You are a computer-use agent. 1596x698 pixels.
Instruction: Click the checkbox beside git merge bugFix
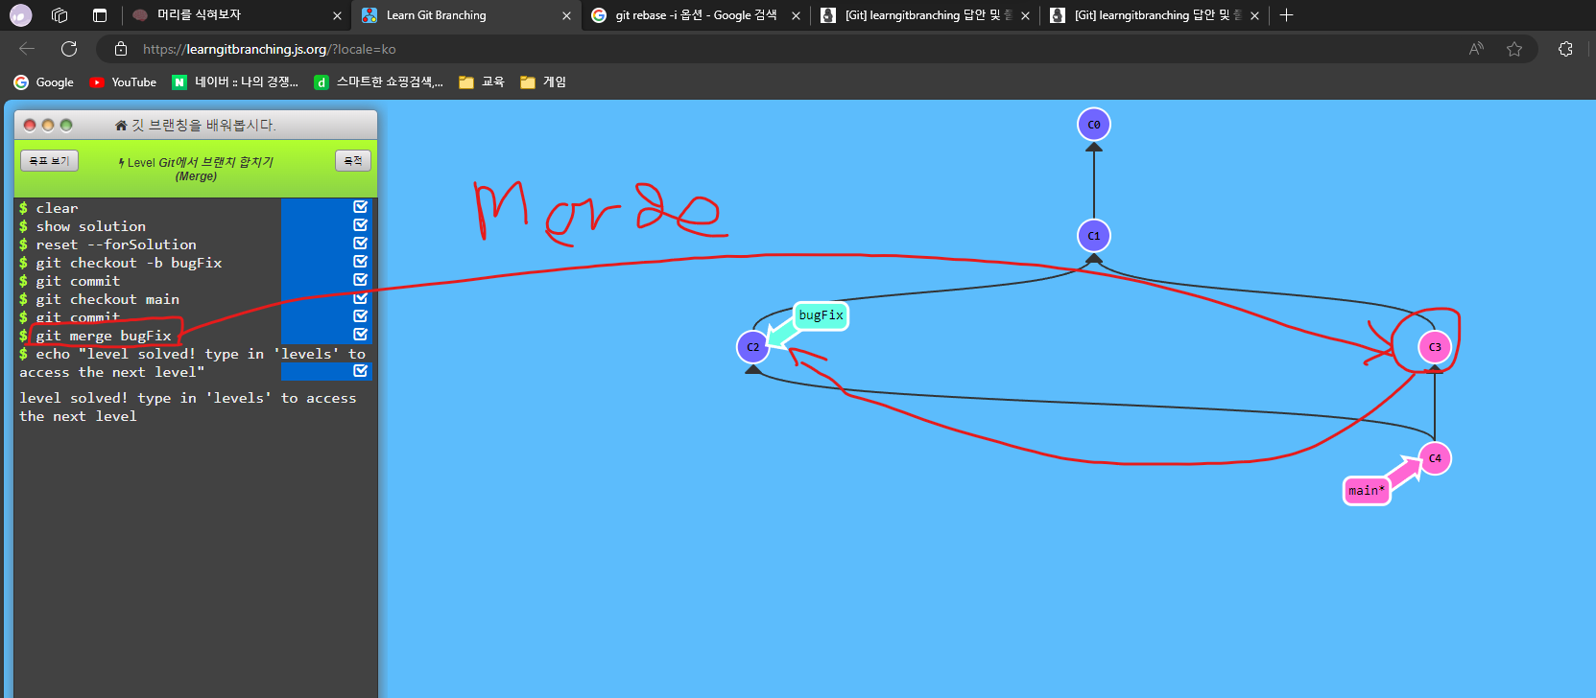[361, 335]
